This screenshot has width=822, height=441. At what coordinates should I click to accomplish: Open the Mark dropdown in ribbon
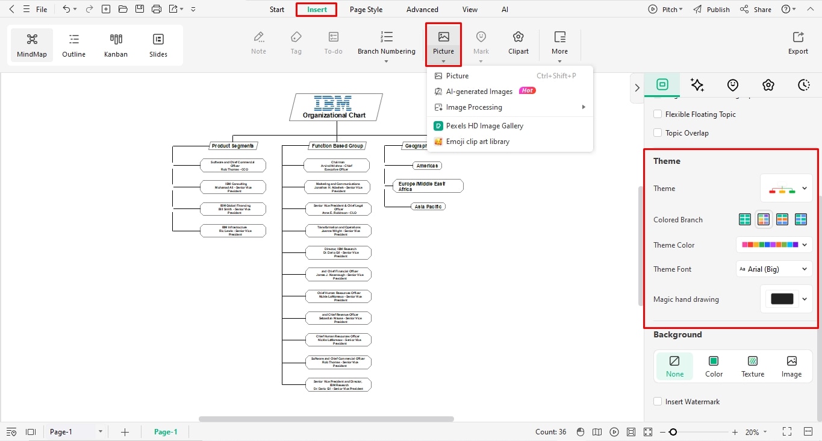coord(481,46)
